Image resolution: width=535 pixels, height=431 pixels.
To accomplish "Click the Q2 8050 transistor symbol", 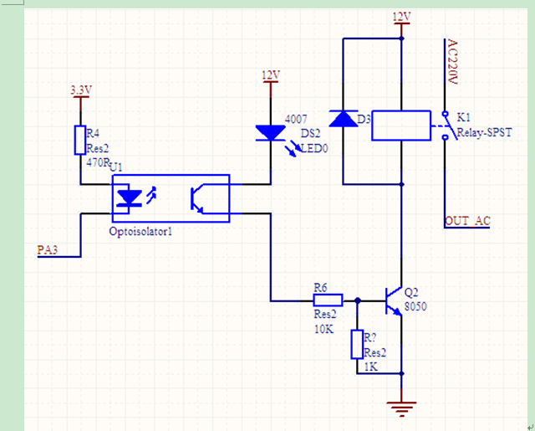I will click(394, 301).
